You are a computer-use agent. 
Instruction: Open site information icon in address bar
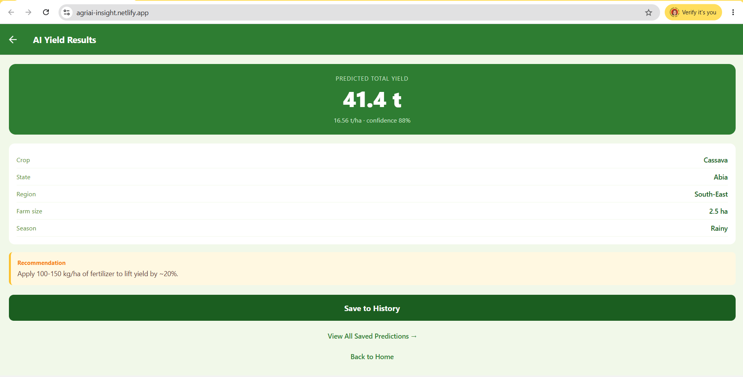coord(67,12)
